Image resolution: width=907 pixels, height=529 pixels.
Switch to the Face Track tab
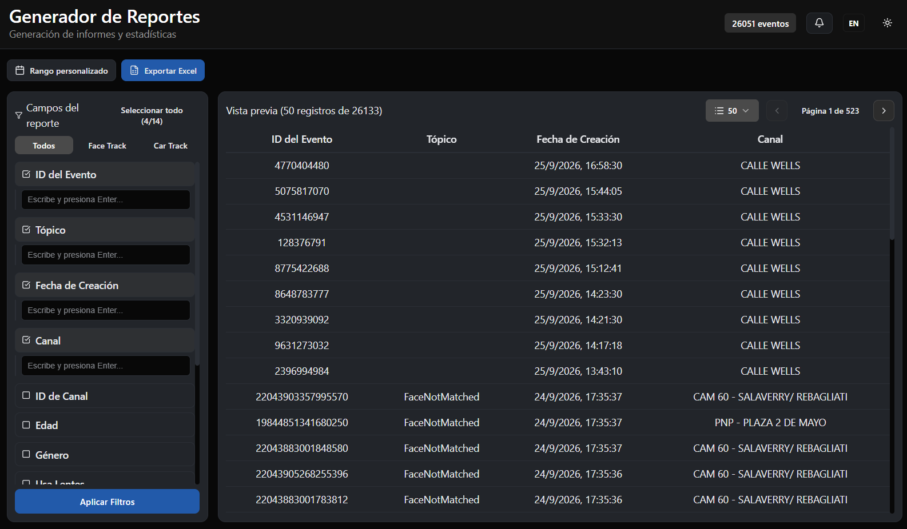point(108,146)
